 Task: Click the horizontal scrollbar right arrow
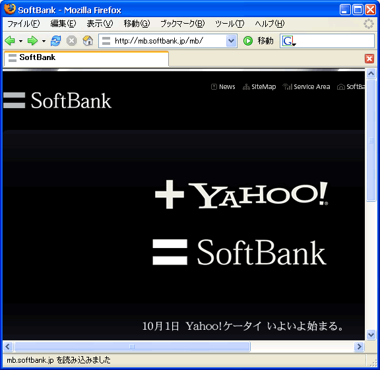[359, 346]
